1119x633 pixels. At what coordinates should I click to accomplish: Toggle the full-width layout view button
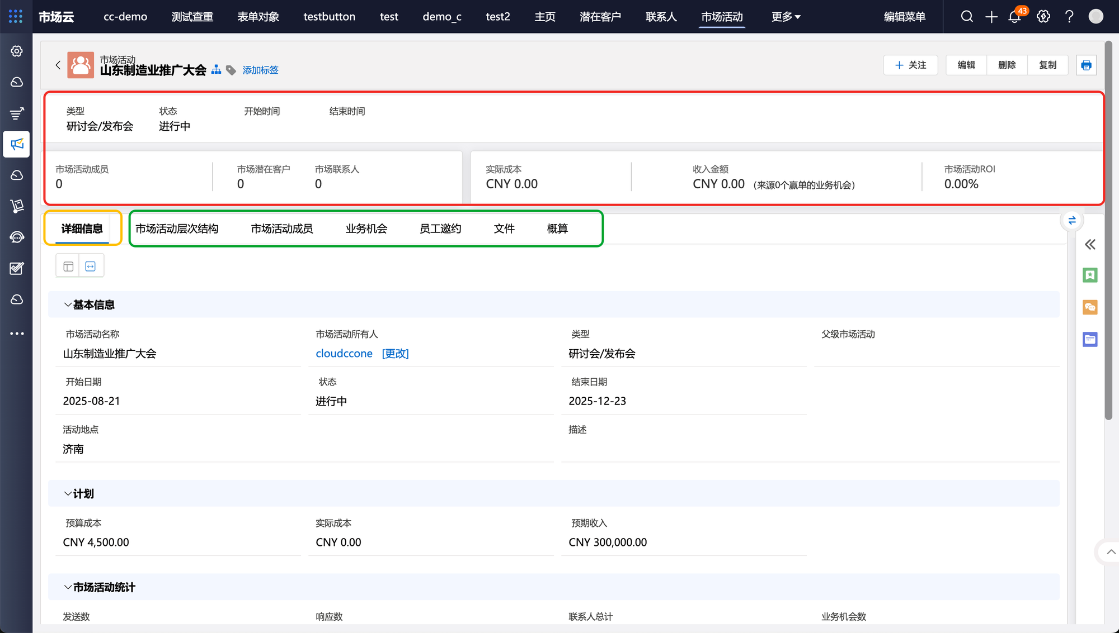coord(91,266)
